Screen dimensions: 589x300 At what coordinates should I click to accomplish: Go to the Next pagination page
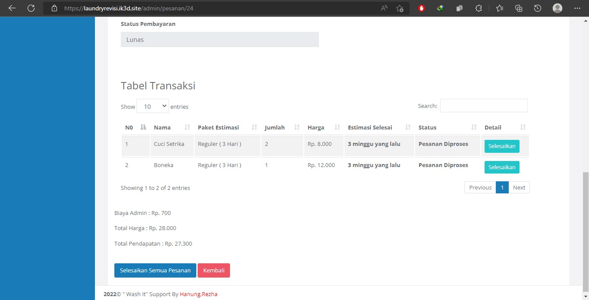(x=519, y=187)
